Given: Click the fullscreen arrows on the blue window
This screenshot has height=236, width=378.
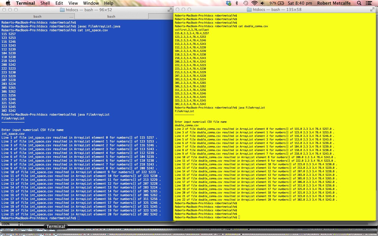Looking at the screenshot, I should pos(169,9).
